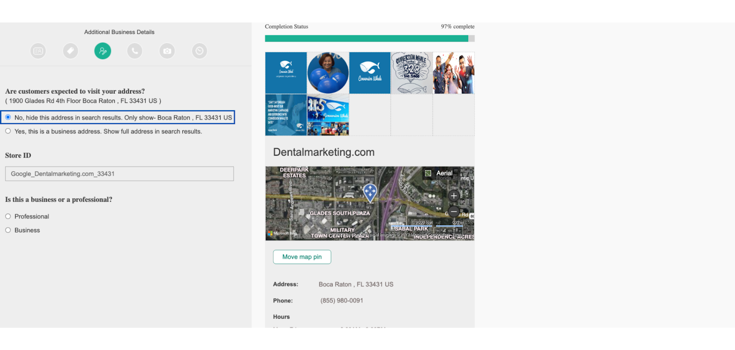The image size is (735, 350).
Task: Open the business card info step icon
Action: pyautogui.click(x=38, y=51)
